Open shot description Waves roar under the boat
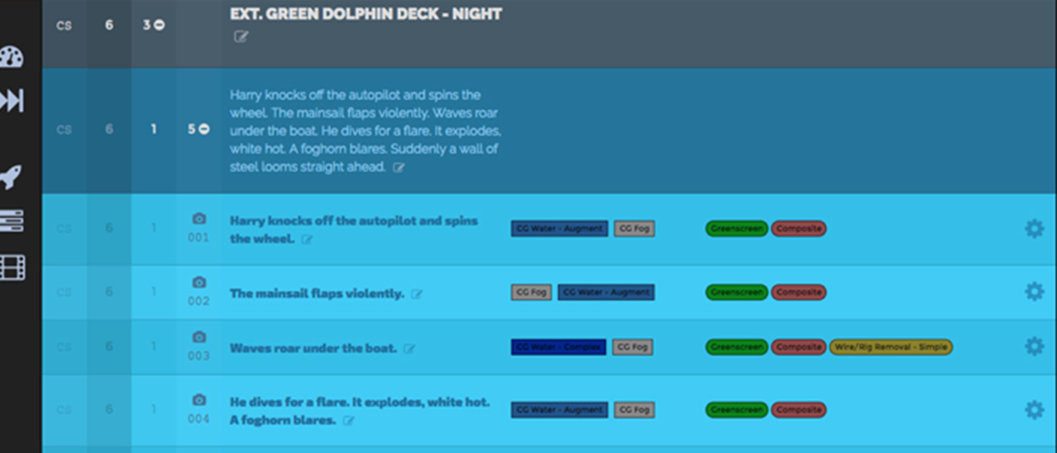This screenshot has height=453, width=1057. [x=313, y=348]
